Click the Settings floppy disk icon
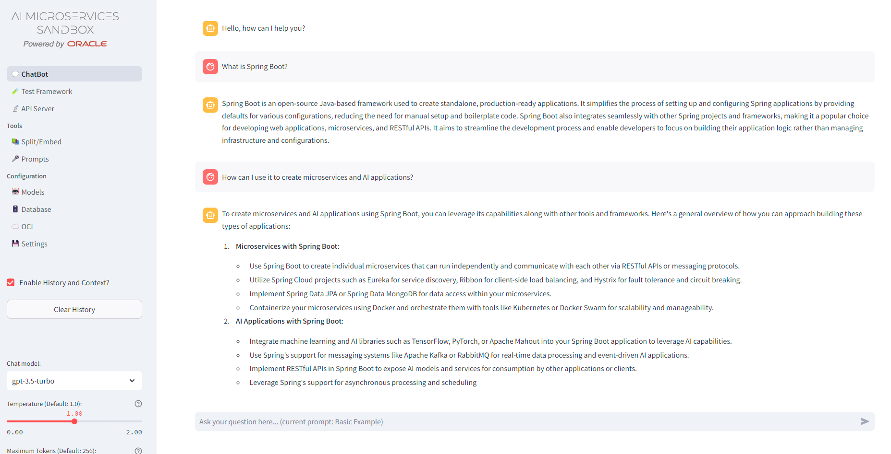Image resolution: width=891 pixels, height=454 pixels. (x=15, y=244)
